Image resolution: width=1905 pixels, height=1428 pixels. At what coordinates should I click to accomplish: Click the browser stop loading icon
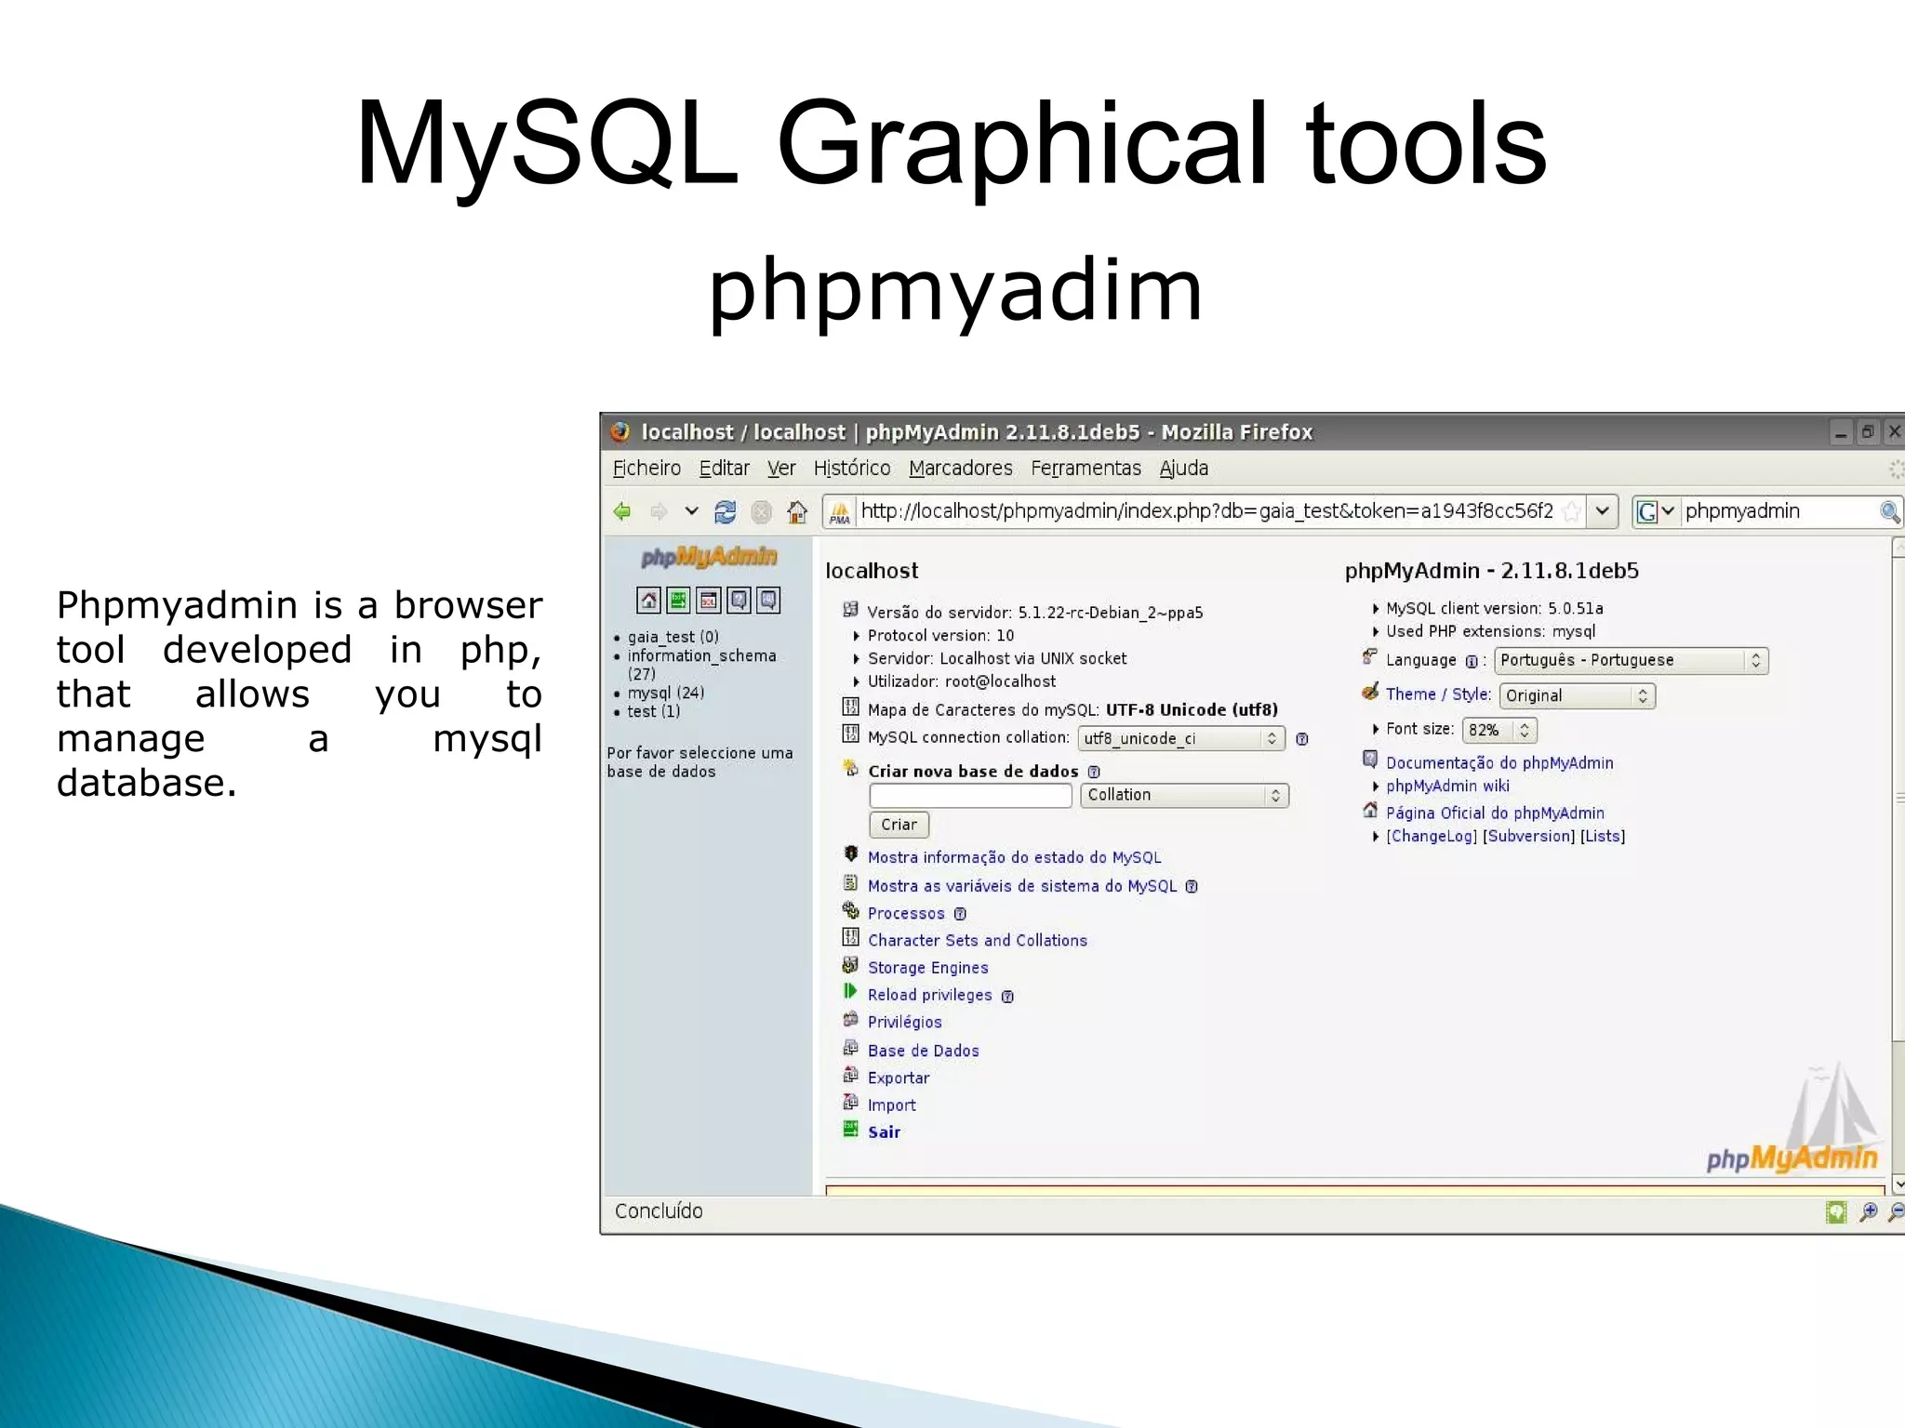(761, 511)
